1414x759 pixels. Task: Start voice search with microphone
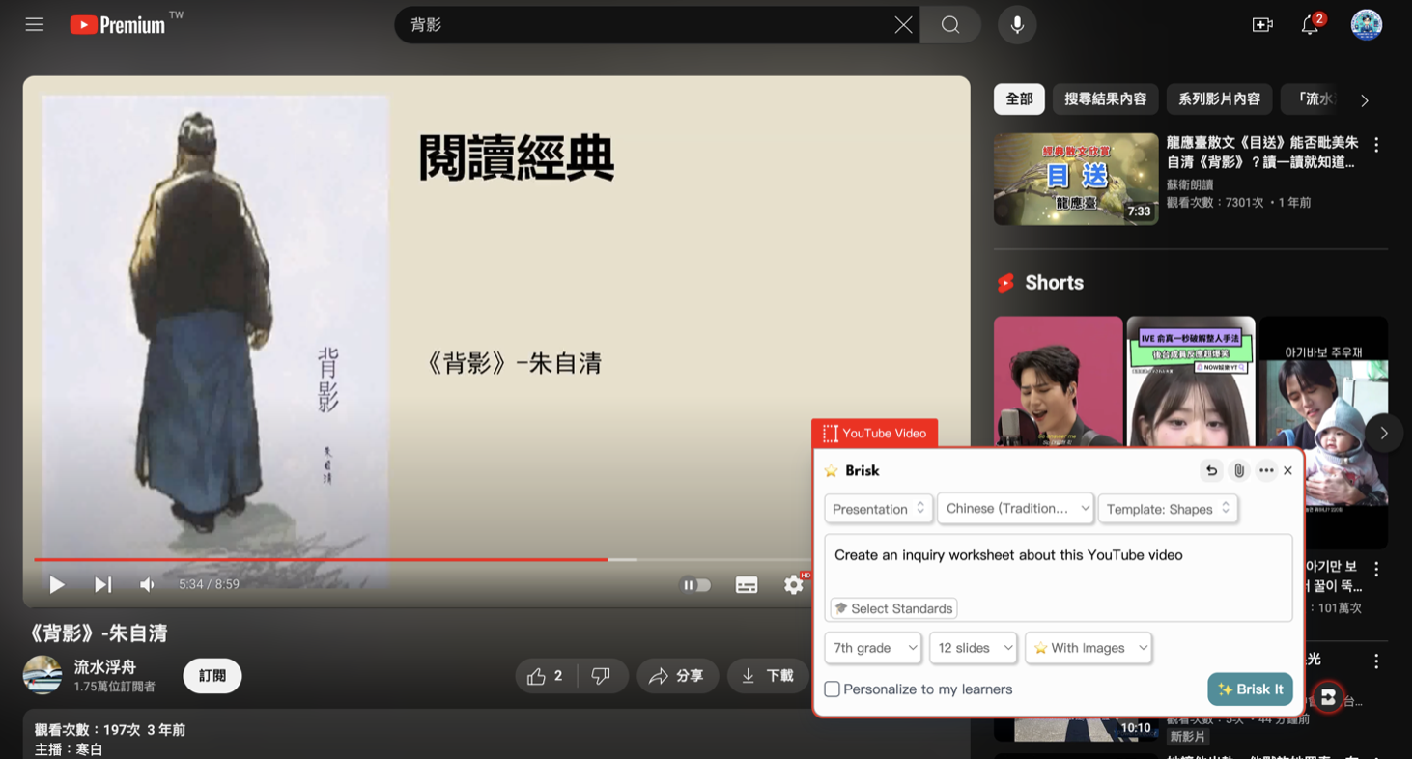click(x=1017, y=25)
